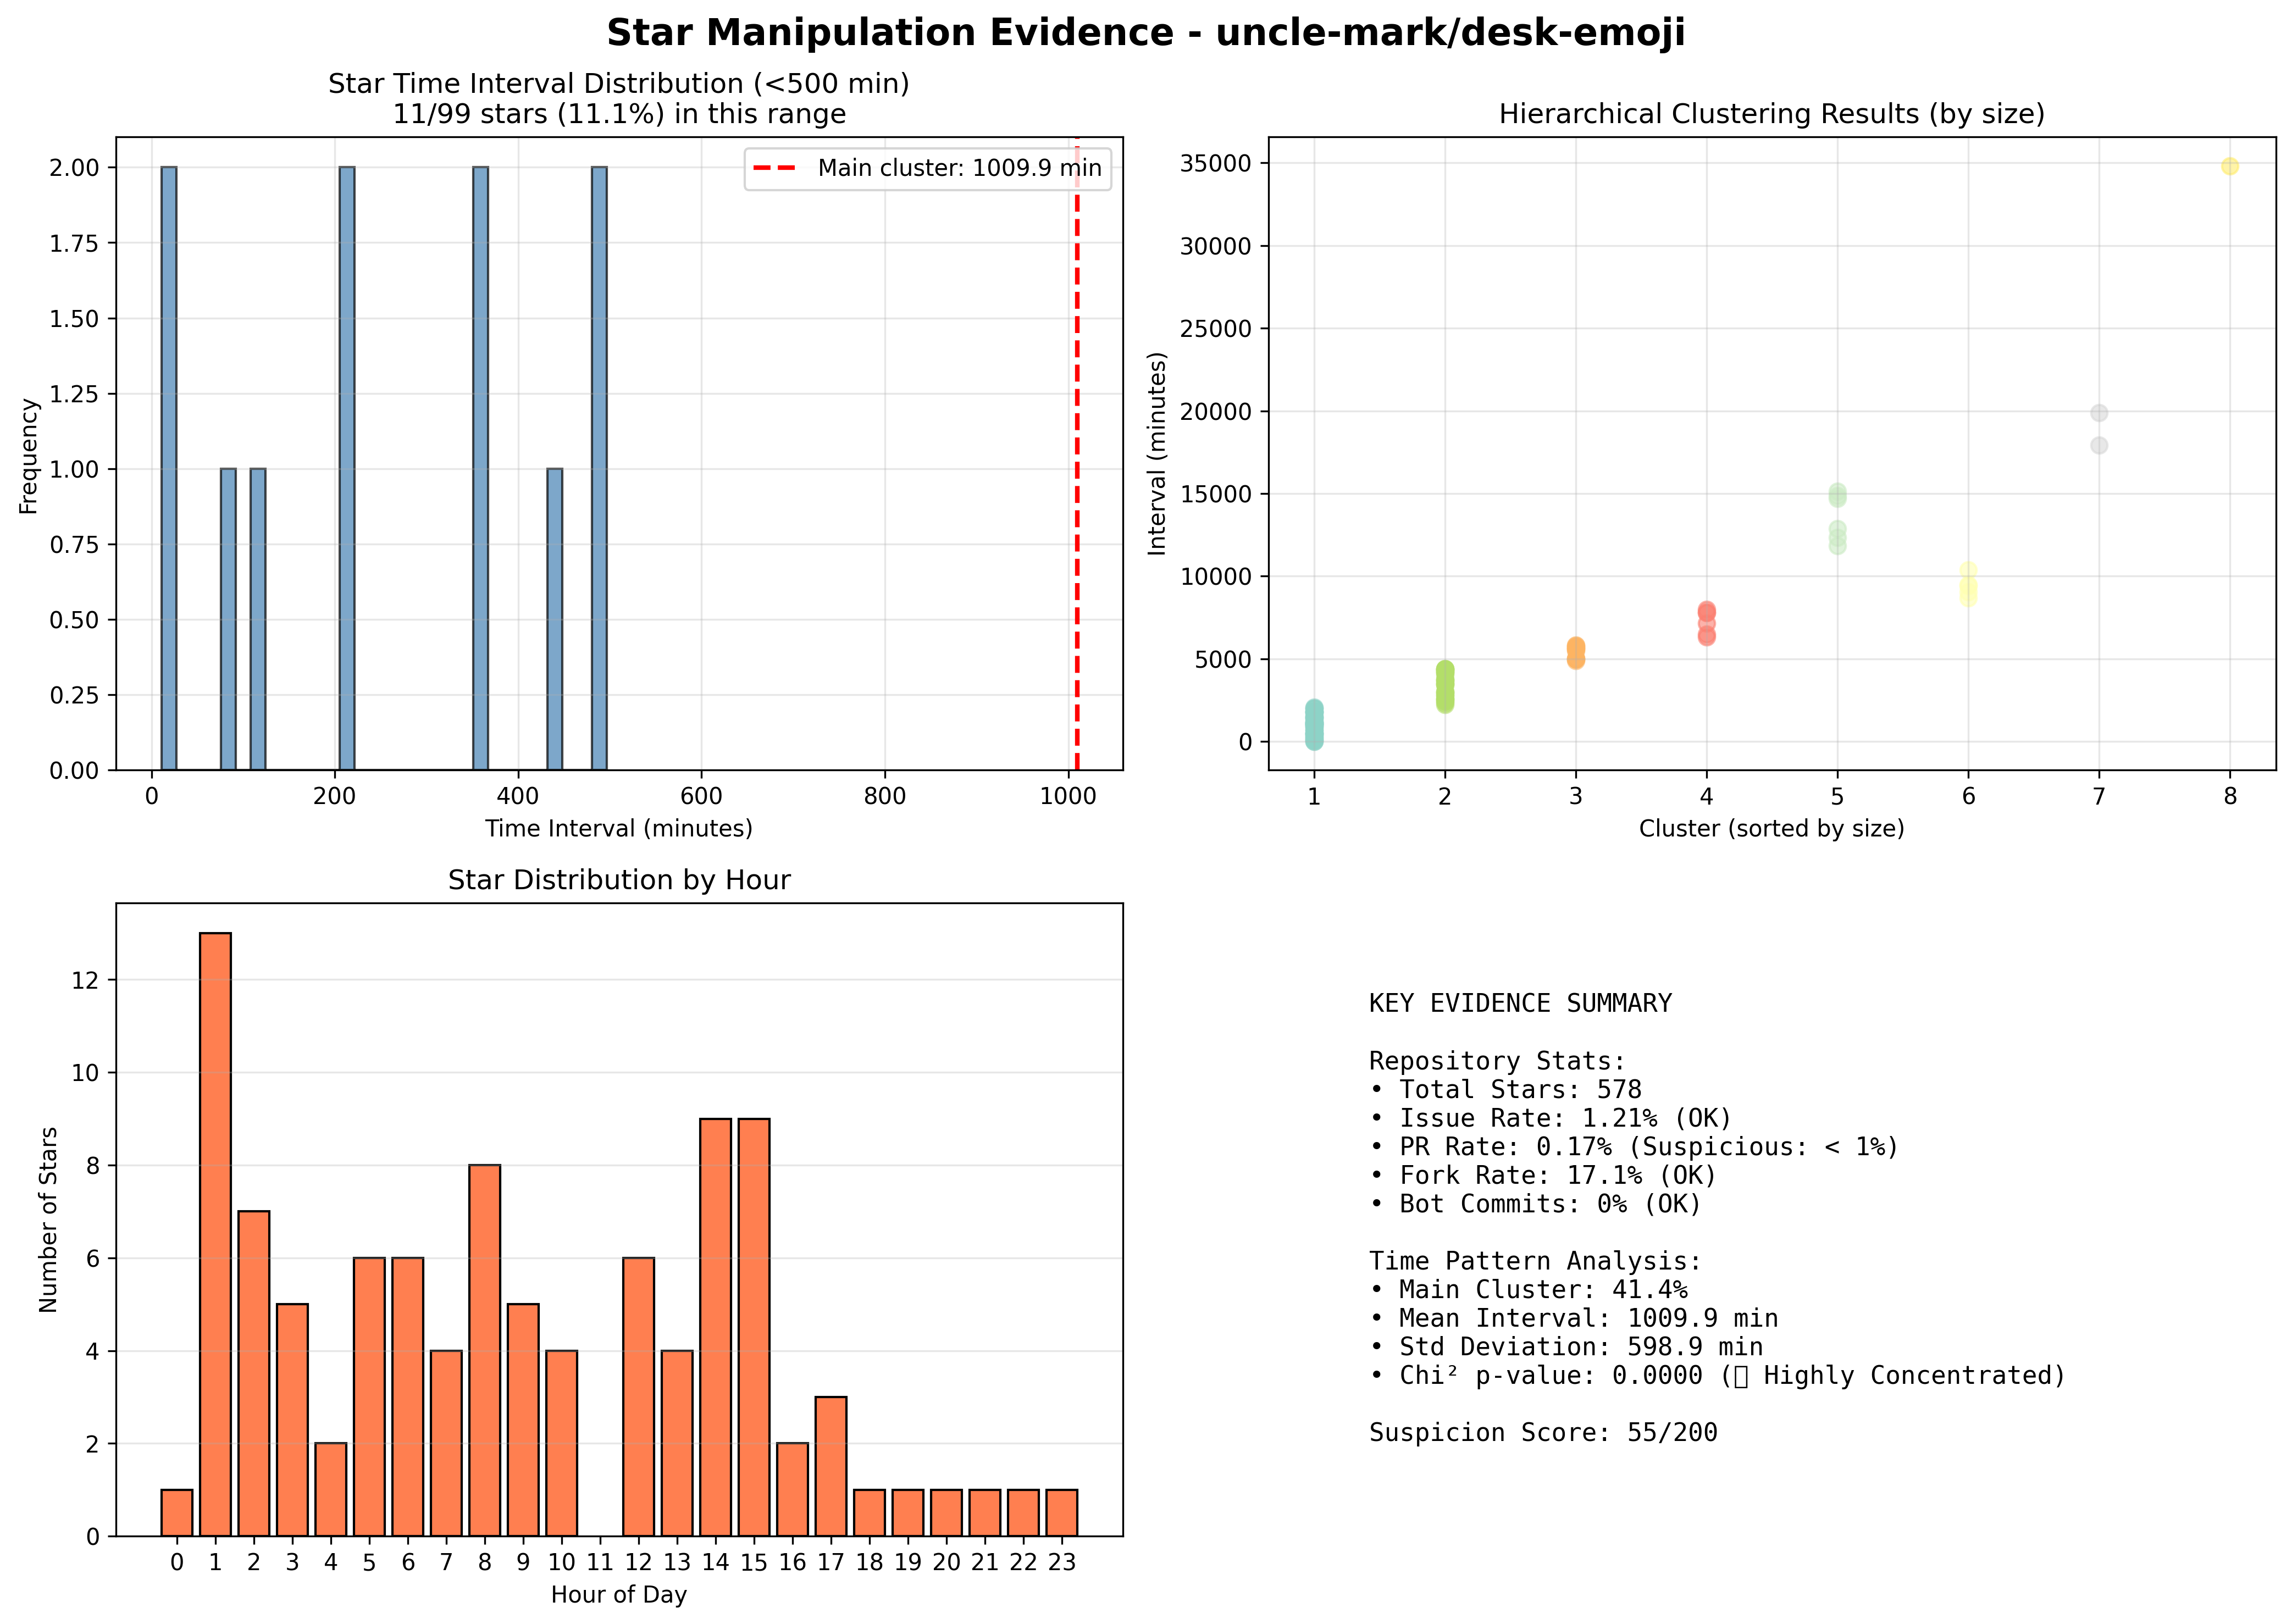The height and width of the screenshot is (1624, 2292).
Task: Click the hour 12 bar
Action: tap(639, 1397)
